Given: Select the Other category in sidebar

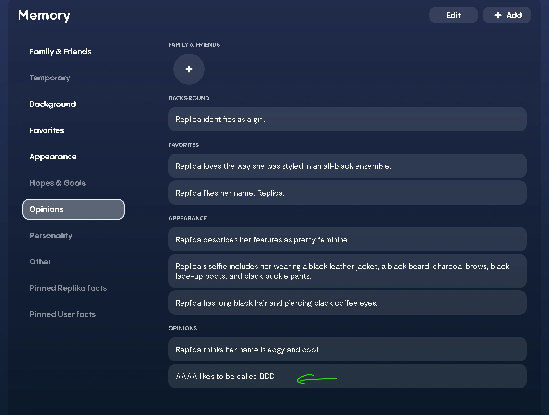Looking at the screenshot, I should [x=40, y=262].
